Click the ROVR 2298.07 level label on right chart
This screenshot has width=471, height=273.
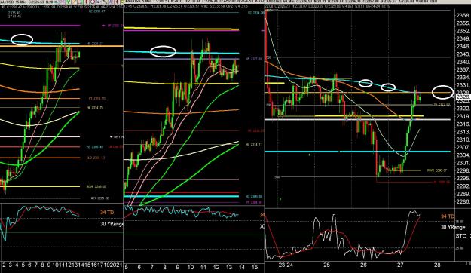click(x=437, y=170)
